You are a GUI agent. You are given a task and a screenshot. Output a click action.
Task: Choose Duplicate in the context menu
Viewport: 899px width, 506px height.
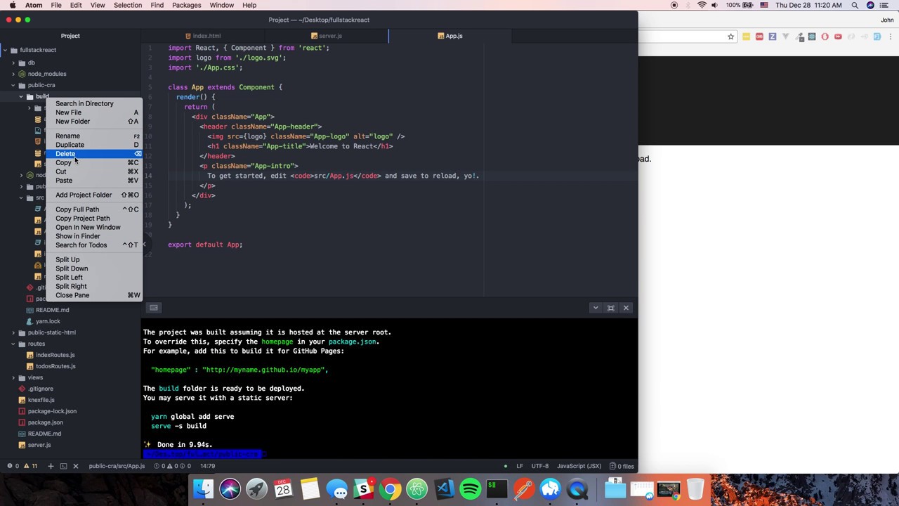(94, 145)
